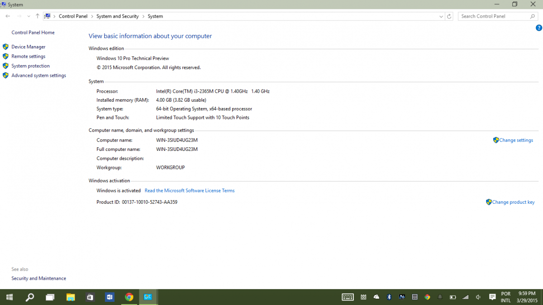The width and height of the screenshot is (543, 305).
Task: Open the display tray icon after Bluetooth
Action: [402, 297]
